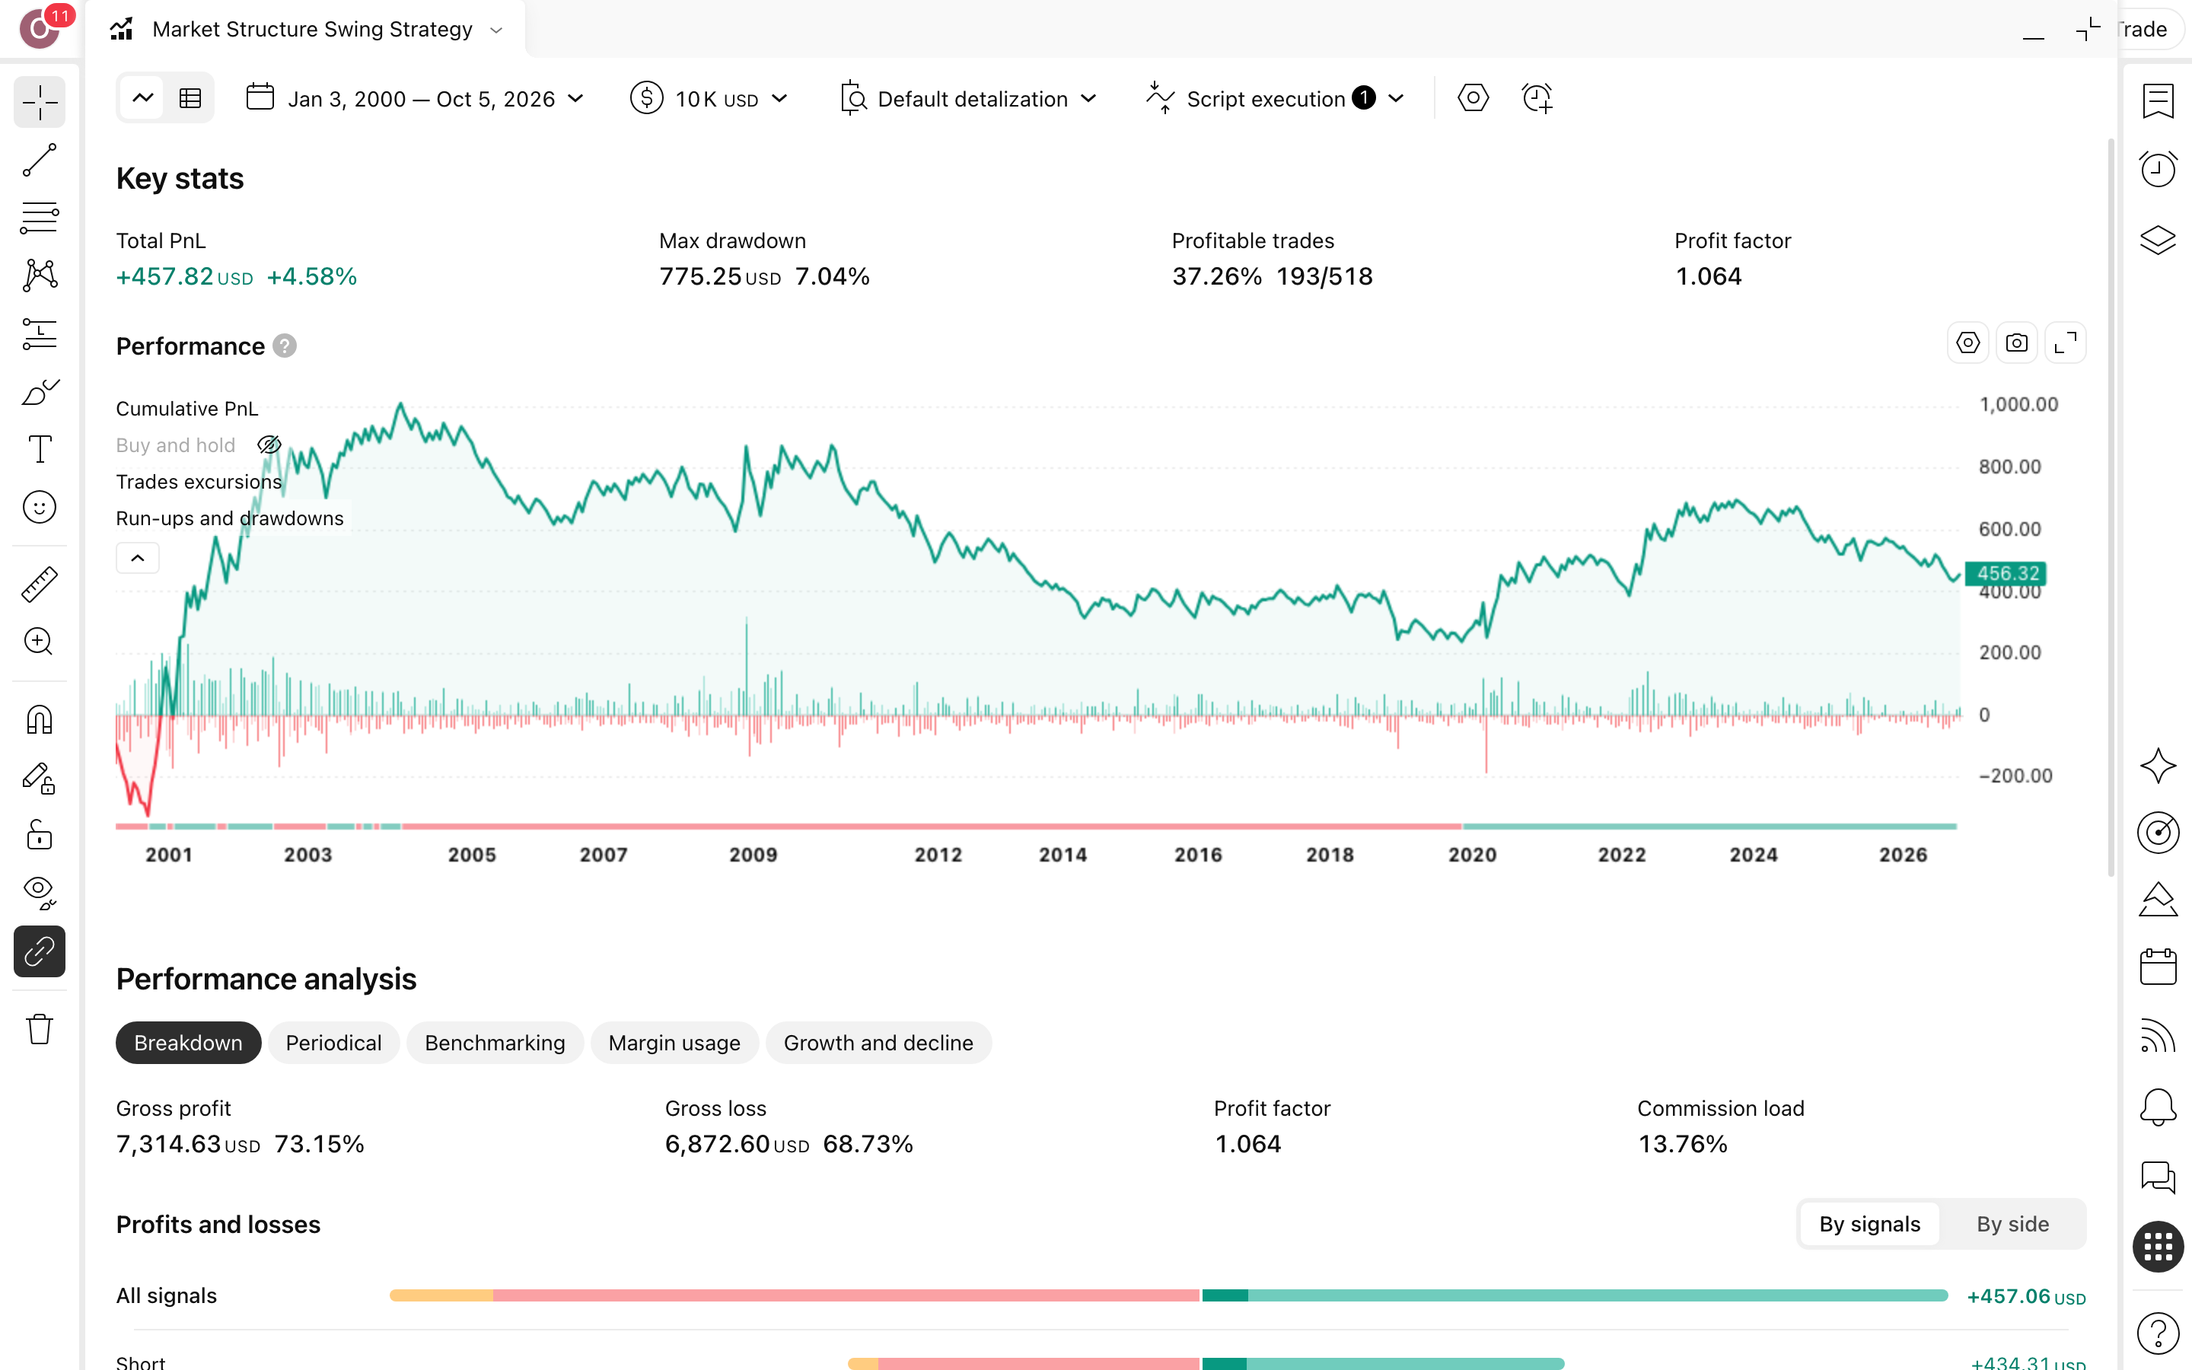Viewport: 2192px width, 1370px height.
Task: Open Script execution dropdown
Action: pyautogui.click(x=1274, y=99)
